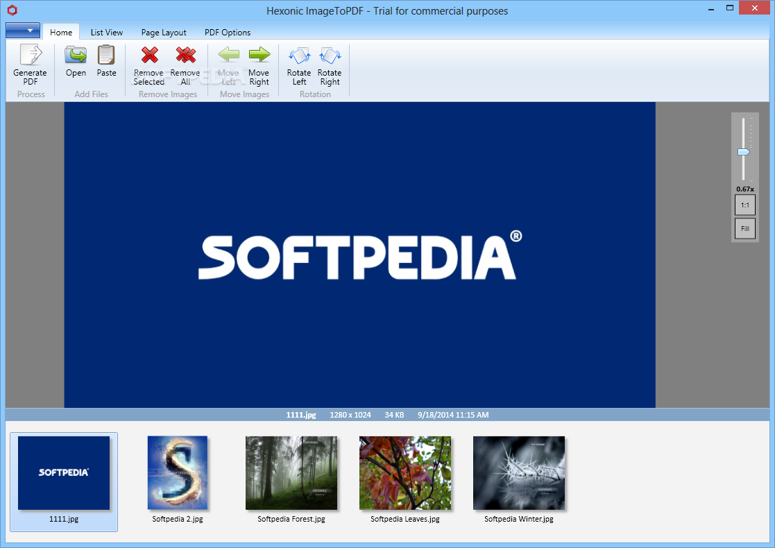The height and width of the screenshot is (548, 775).
Task: Click the zoom slider handle
Action: tap(743, 152)
